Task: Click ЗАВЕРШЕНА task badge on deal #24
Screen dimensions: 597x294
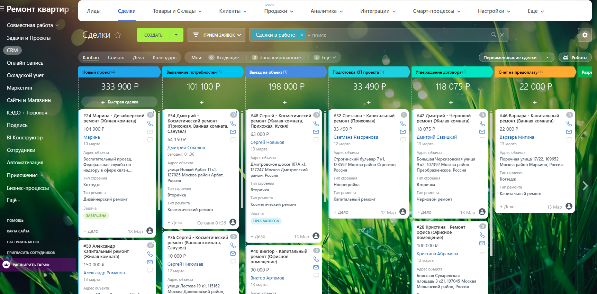Action: pyautogui.click(x=96, y=215)
